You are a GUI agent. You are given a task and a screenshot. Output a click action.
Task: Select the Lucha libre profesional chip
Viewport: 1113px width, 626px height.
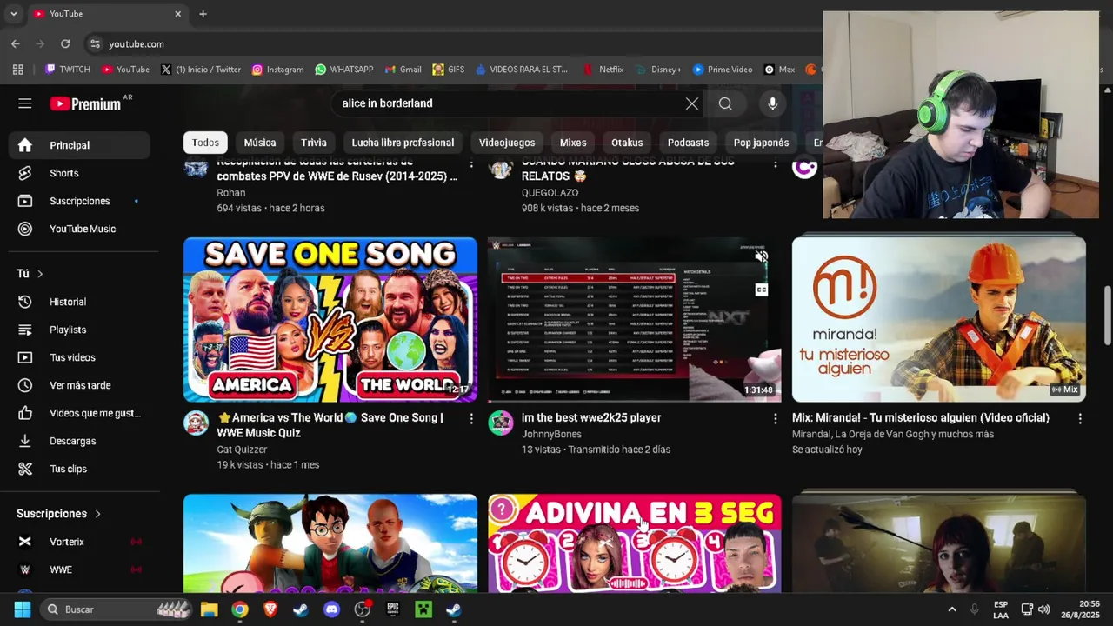pos(403,143)
